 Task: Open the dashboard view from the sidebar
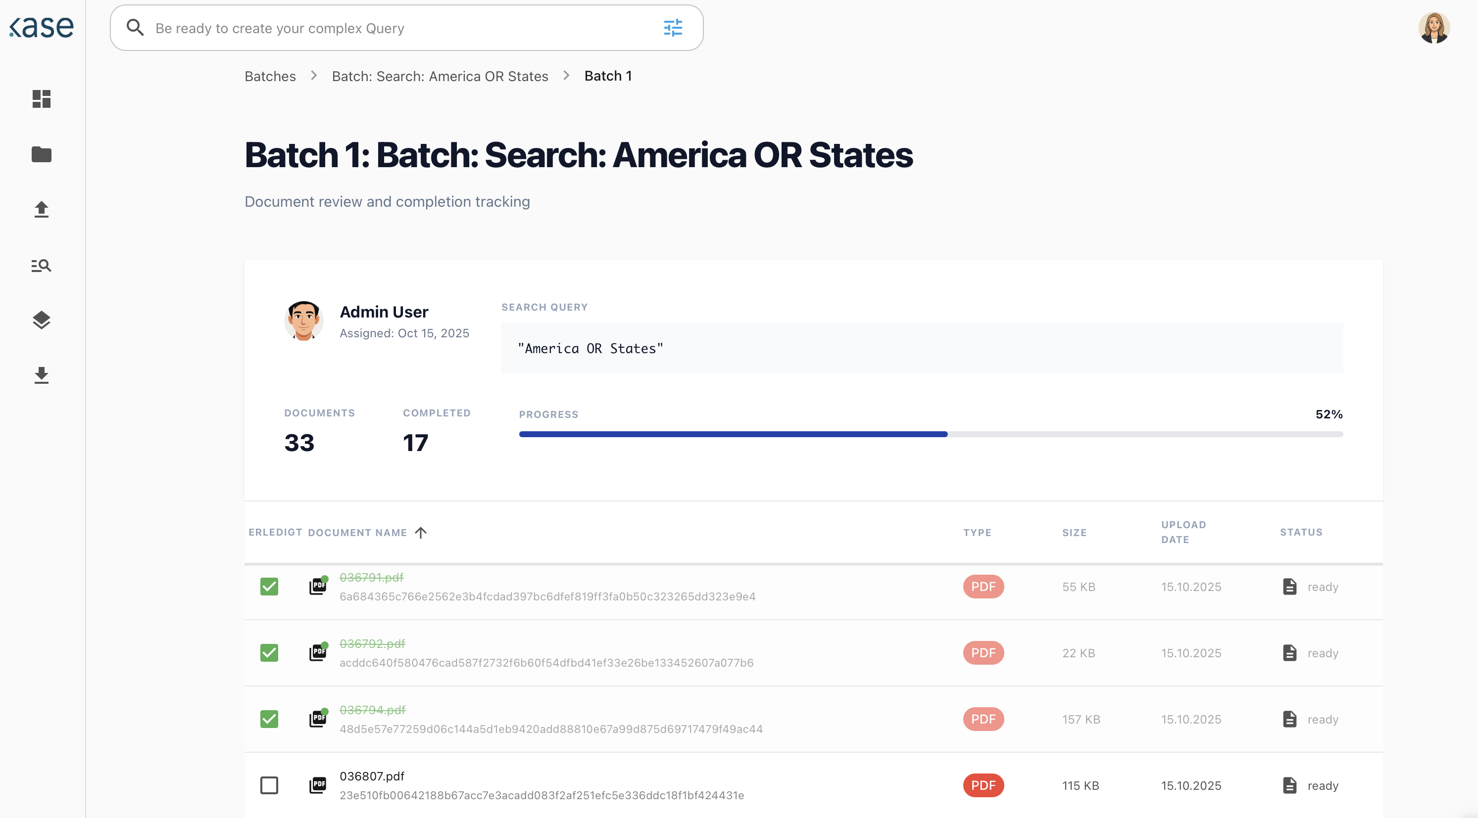[41, 98]
